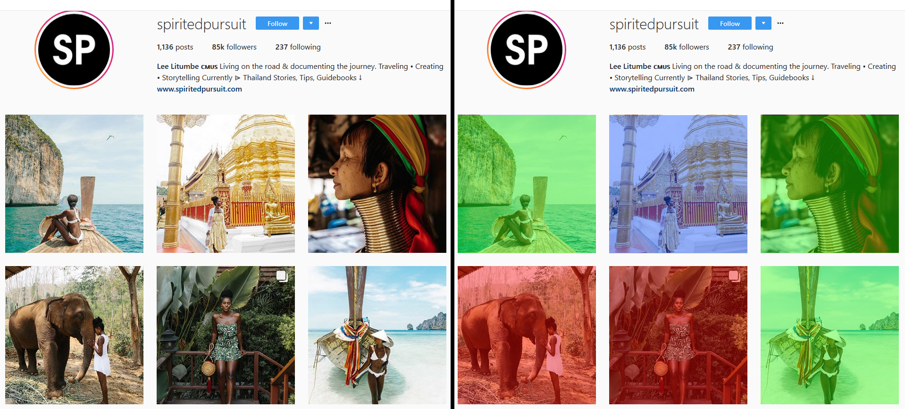Click the left SP profile avatar
Image resolution: width=905 pixels, height=409 pixels.
point(74,50)
